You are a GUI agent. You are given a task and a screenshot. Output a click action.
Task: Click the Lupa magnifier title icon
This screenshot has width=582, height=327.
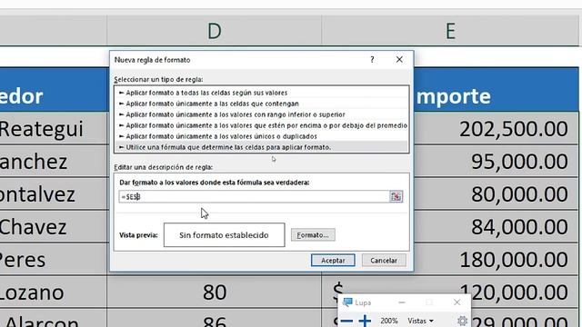click(x=347, y=302)
